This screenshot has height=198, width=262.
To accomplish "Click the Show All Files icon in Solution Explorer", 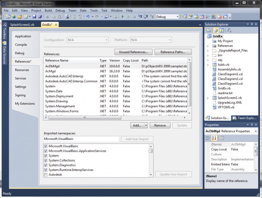I will click(x=216, y=30).
